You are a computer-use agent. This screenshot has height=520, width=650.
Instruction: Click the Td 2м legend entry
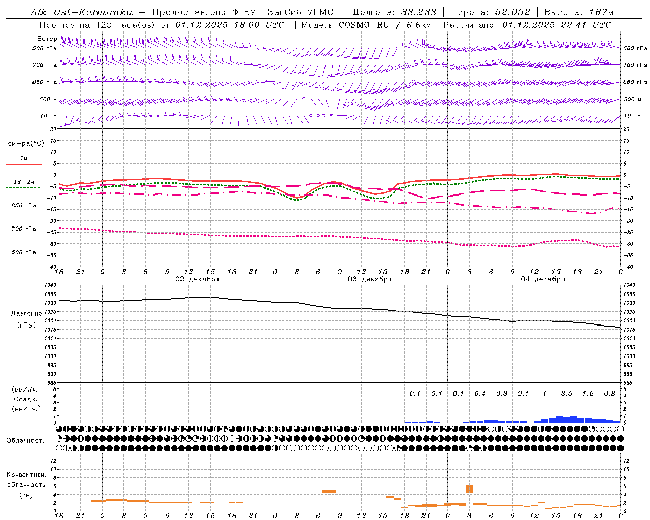[x=23, y=182]
